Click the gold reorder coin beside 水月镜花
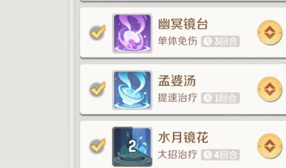Screen dimensions: 286x168 tap(270, 146)
